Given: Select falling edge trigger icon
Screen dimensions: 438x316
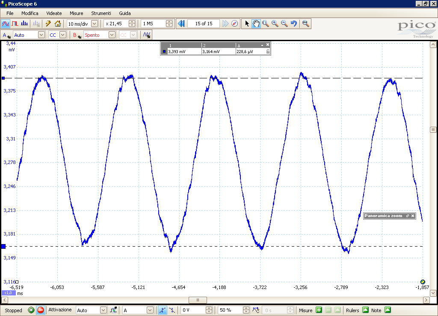Looking at the screenshot, I should point(172,310).
